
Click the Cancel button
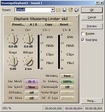click(x=92, y=17)
